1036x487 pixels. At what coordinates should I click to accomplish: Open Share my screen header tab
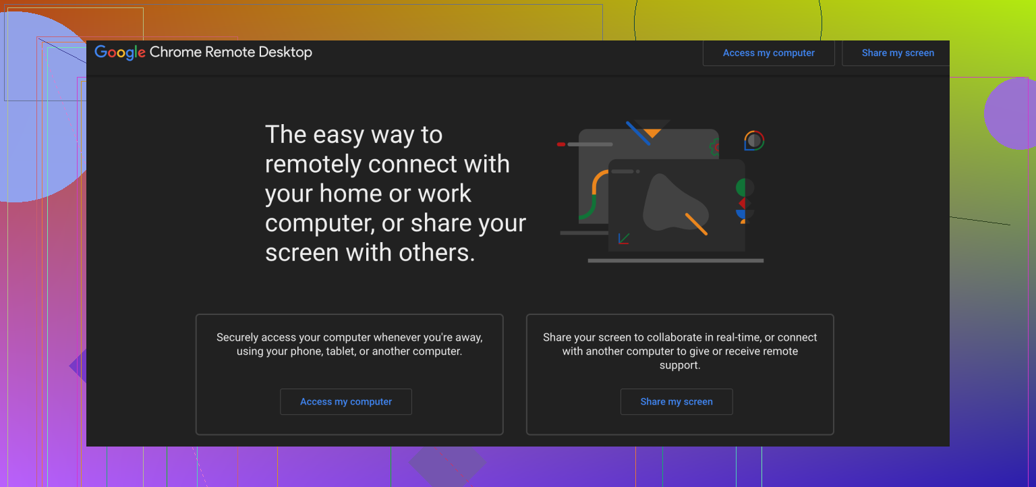pos(897,53)
